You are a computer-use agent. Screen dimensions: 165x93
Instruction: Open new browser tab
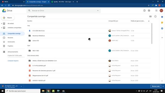coord(77,2)
